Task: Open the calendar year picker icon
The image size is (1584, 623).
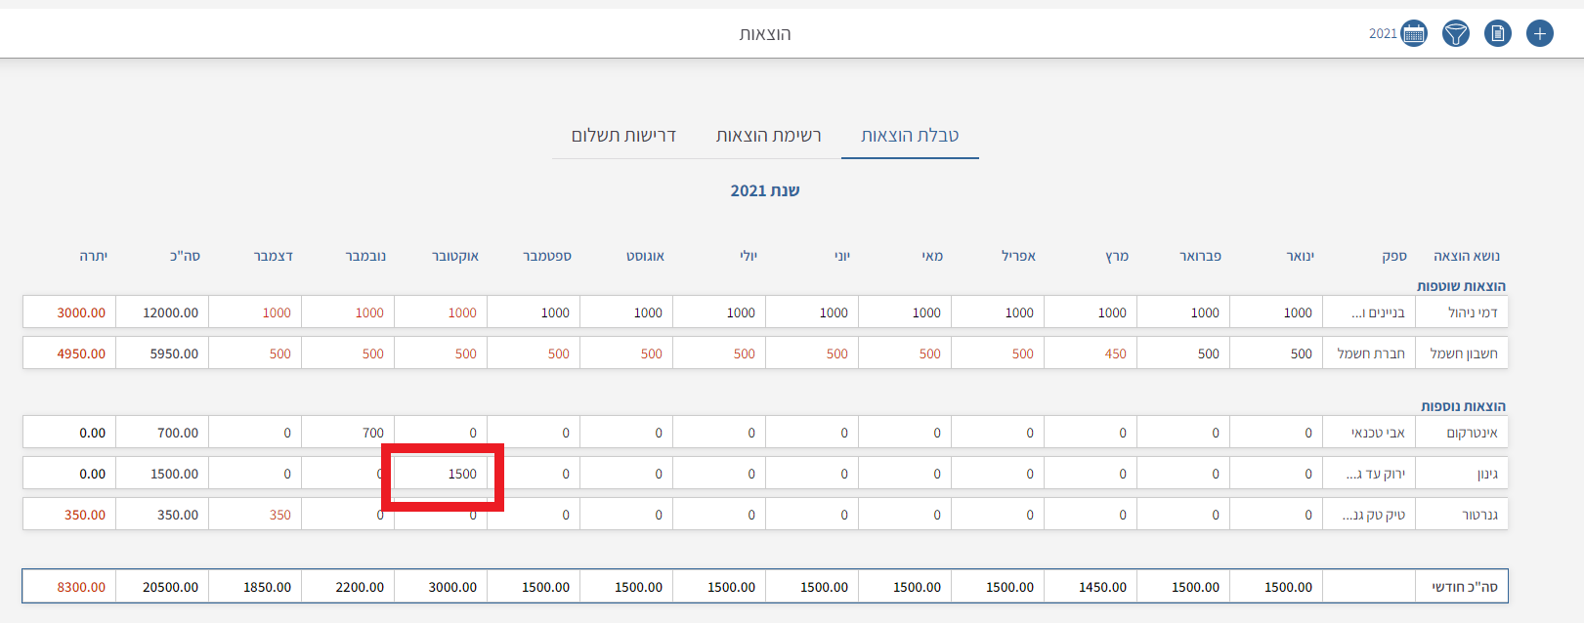Action: point(1413,34)
